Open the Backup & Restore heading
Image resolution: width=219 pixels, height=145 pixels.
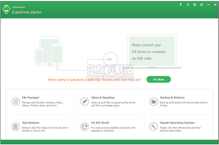172,98
